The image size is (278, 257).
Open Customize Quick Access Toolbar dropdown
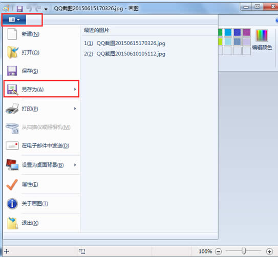tap(46, 9)
